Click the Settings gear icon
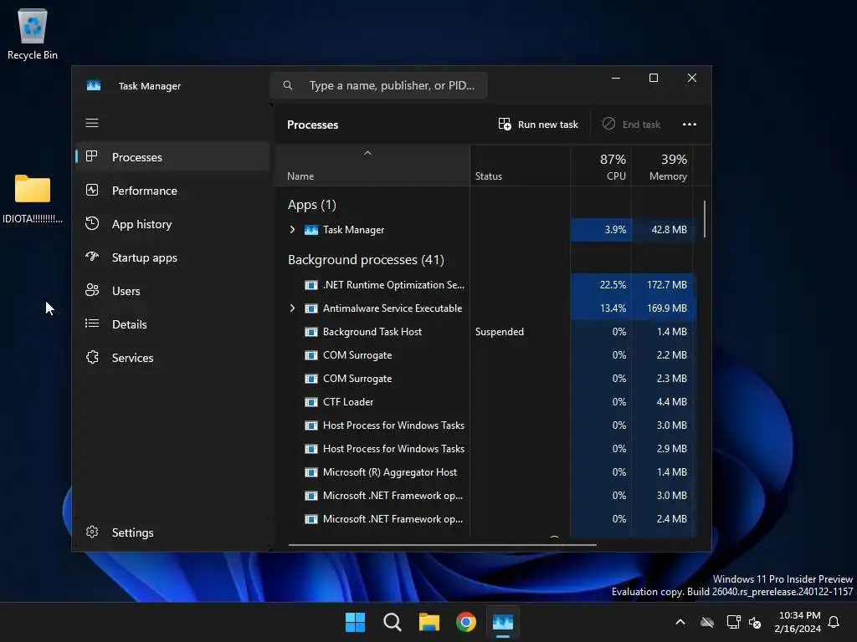Viewport: 857px width, 642px height. click(x=92, y=532)
